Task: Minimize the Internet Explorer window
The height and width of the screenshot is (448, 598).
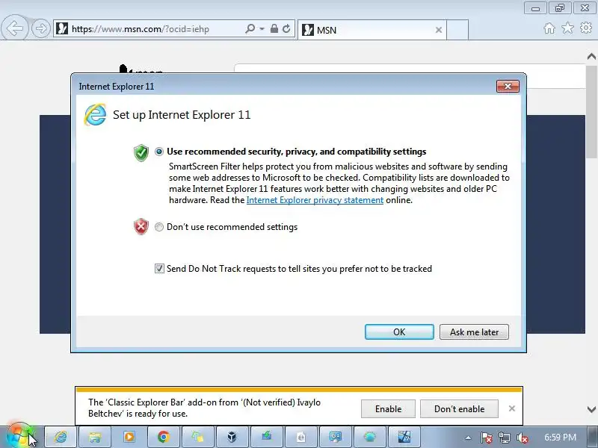Action: (535, 8)
